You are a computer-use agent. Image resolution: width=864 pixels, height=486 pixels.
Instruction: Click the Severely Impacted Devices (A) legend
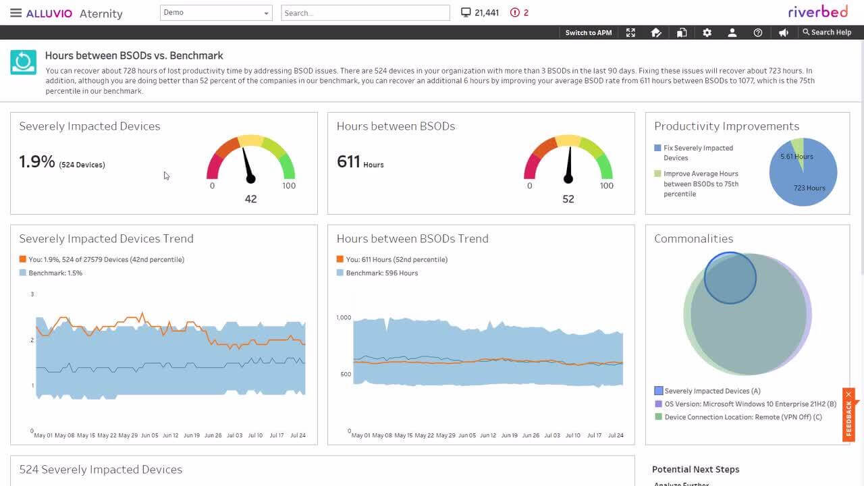click(707, 391)
